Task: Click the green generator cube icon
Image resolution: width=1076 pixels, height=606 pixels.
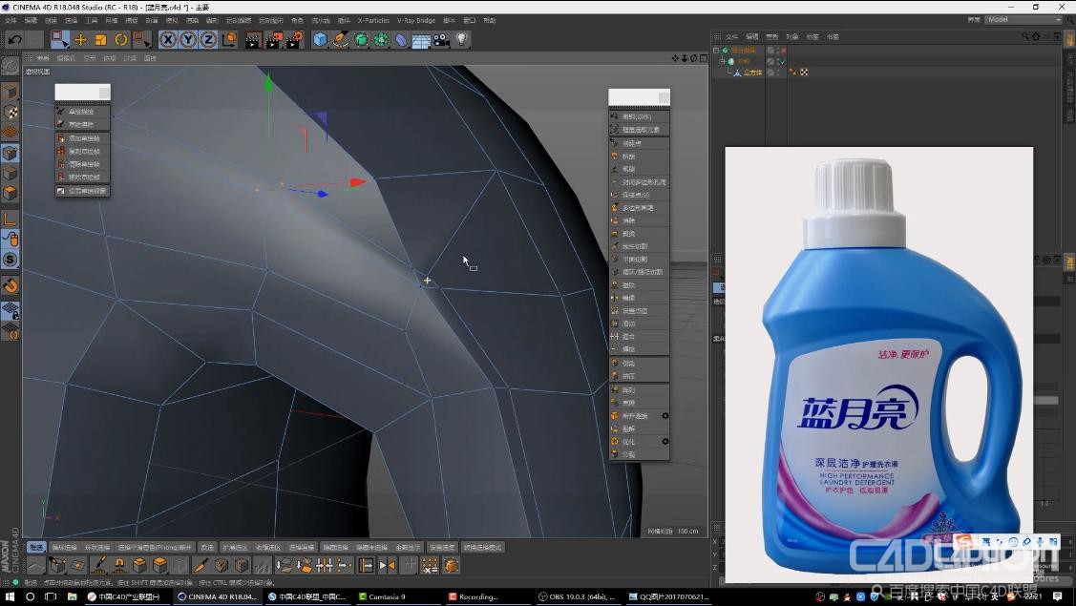Action: tap(361, 40)
